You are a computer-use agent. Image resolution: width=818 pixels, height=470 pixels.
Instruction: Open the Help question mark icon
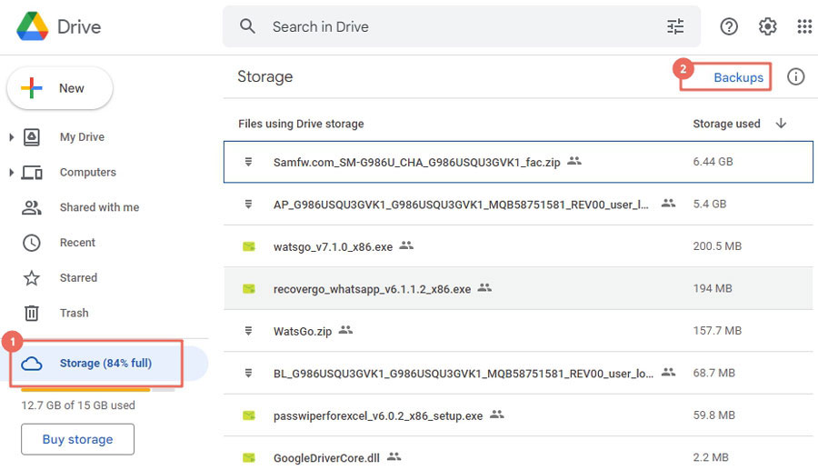point(729,26)
